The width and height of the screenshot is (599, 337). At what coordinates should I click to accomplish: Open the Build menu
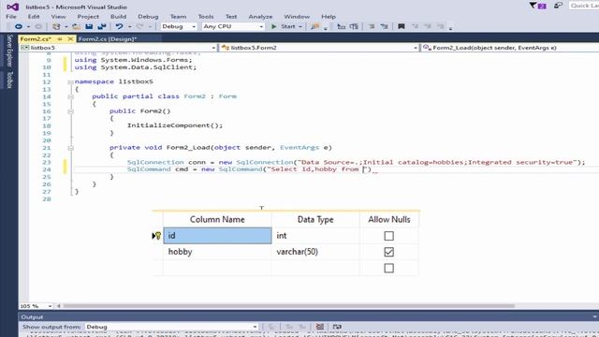click(x=119, y=17)
